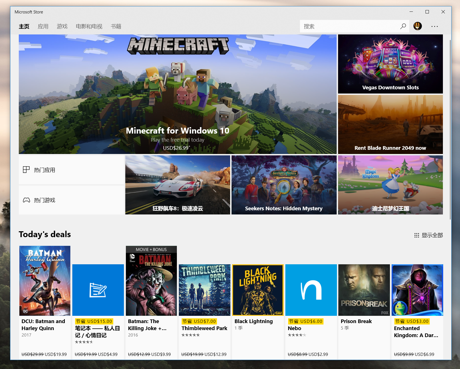Click the Prison Break title text

click(356, 321)
